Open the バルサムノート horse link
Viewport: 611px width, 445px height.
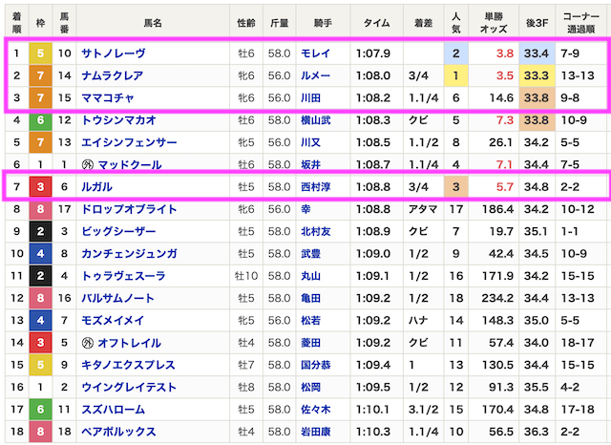tap(117, 298)
